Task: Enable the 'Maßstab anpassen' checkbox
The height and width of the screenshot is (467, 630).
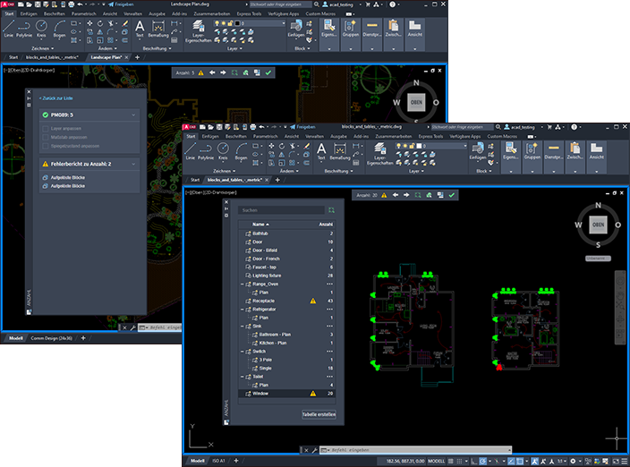Action: click(x=46, y=138)
